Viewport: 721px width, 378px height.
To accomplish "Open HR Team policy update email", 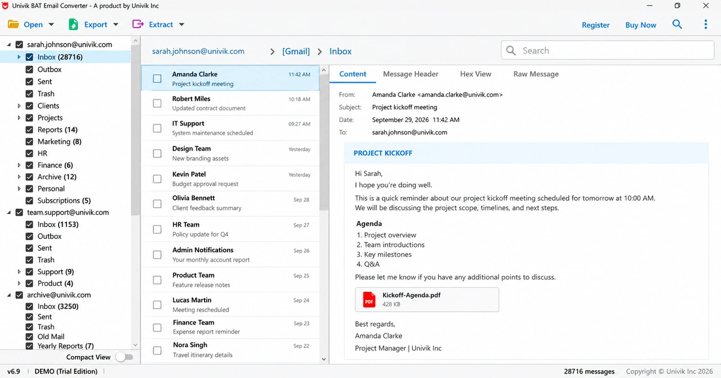I will (230, 229).
